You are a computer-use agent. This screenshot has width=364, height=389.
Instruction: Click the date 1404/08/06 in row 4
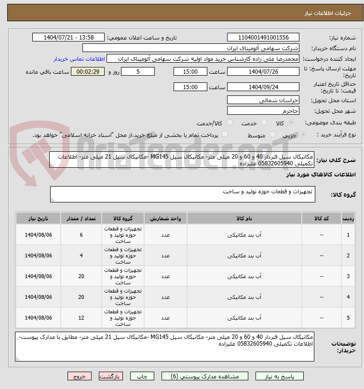38,297
